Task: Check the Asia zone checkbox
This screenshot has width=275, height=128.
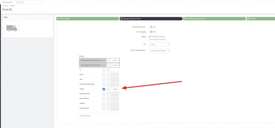Action: pyautogui.click(x=104, y=79)
